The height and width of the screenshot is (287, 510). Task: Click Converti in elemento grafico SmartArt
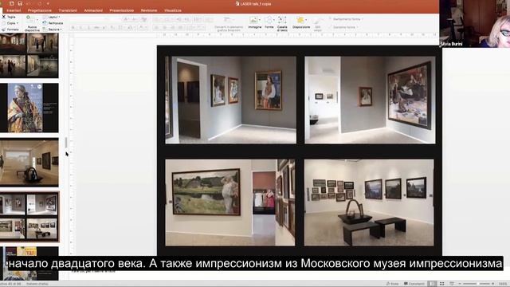point(229,23)
